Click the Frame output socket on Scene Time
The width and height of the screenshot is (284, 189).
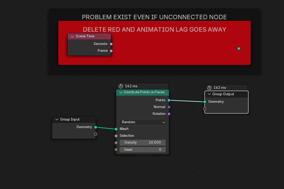111,51
